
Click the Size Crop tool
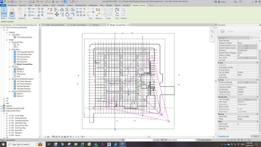pos(117,11)
